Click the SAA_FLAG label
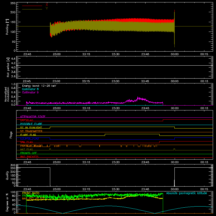This screenshot has width=216, height=216. (26, 142)
